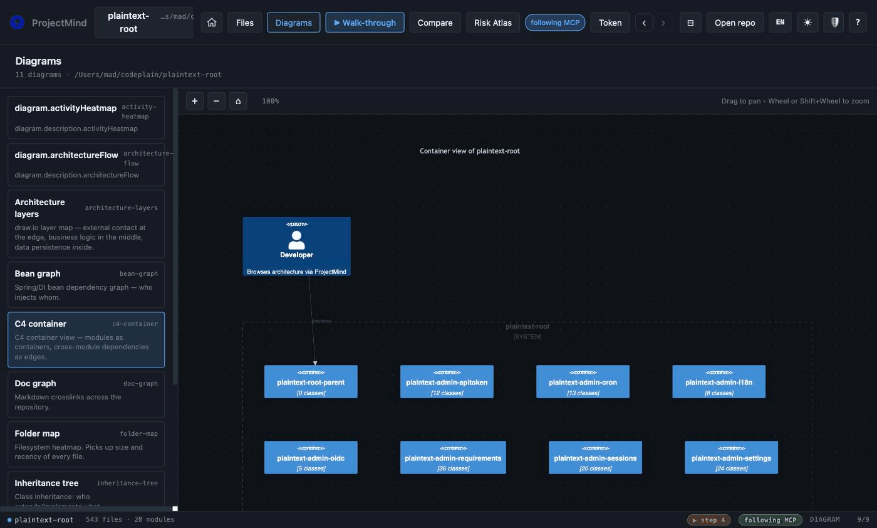
Task: Select the plaintext-admin-oidc container node
Action: coord(311,457)
